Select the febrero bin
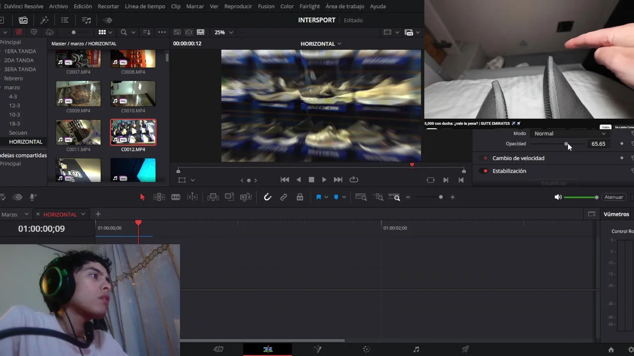The image size is (634, 356). 13,78
